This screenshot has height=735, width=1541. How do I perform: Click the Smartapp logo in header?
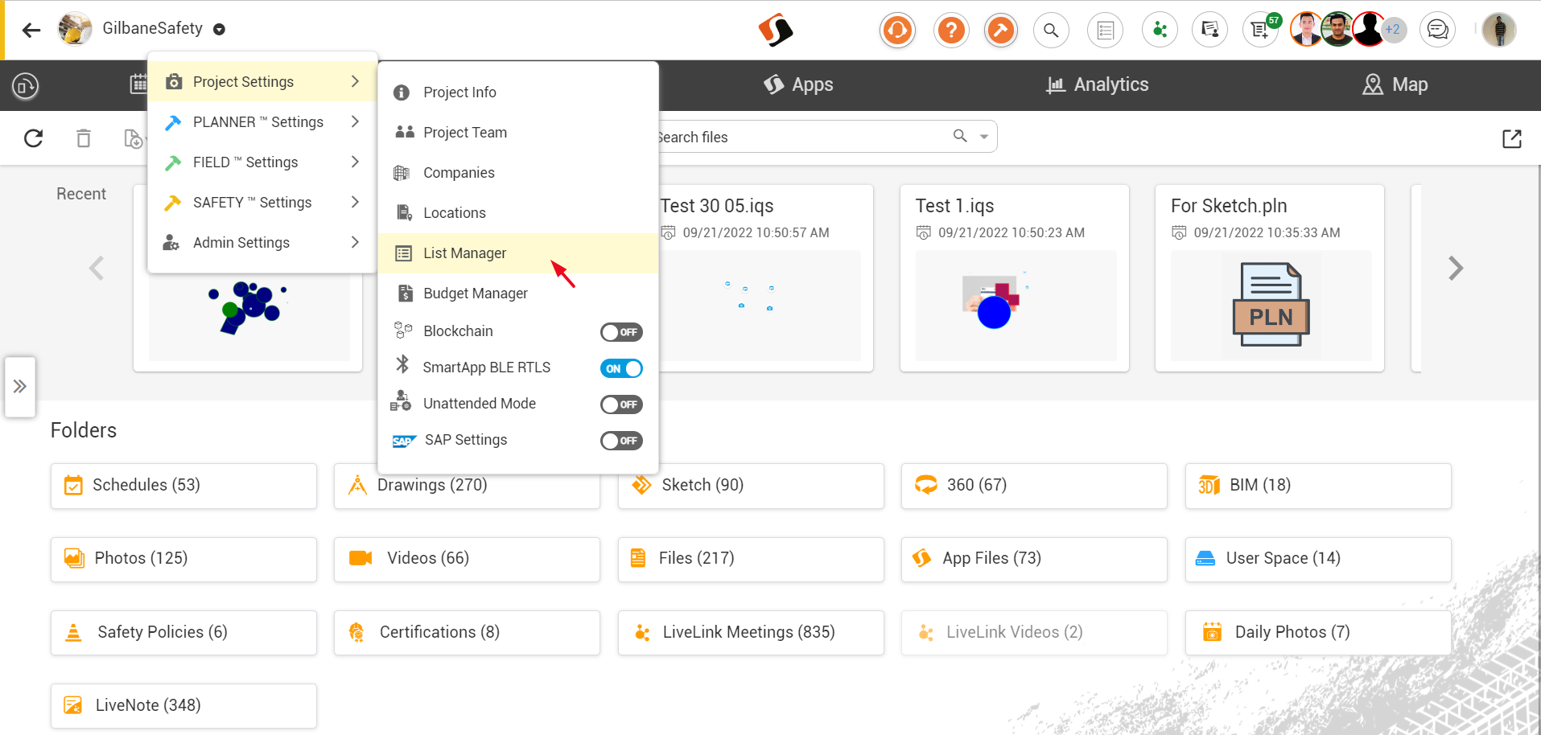[776, 31]
